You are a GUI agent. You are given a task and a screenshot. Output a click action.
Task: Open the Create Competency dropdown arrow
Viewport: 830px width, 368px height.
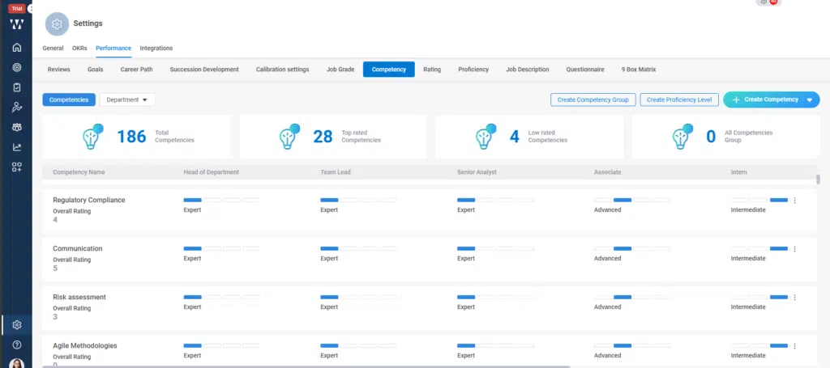(x=809, y=99)
